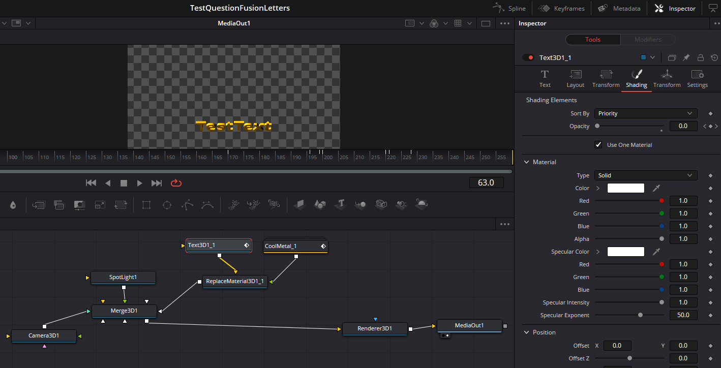The height and width of the screenshot is (368, 721).
Task: Add a pRender particle node
Action: coord(274,205)
